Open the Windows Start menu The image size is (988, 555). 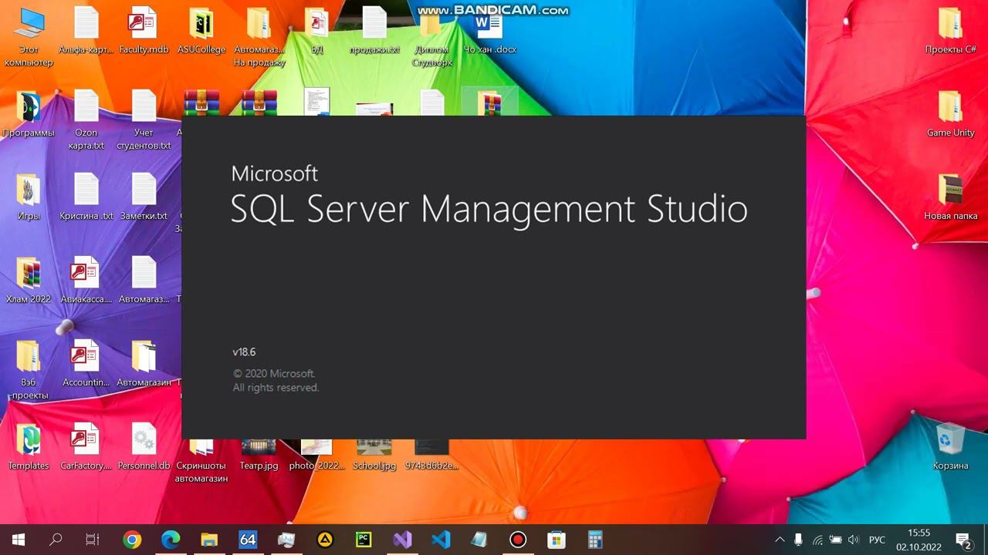click(x=19, y=540)
